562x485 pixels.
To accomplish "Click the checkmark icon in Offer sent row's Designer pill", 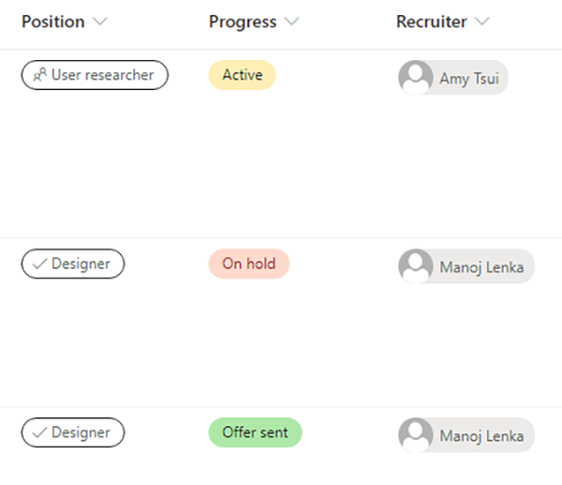I will (x=39, y=432).
